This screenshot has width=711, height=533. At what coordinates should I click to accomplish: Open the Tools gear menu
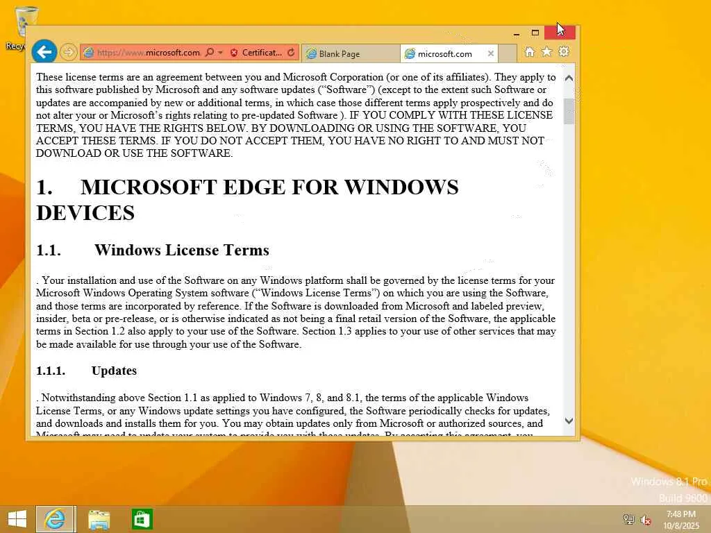tap(564, 51)
